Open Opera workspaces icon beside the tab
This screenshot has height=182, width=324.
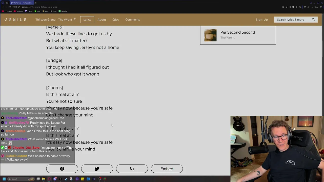click(7, 3)
